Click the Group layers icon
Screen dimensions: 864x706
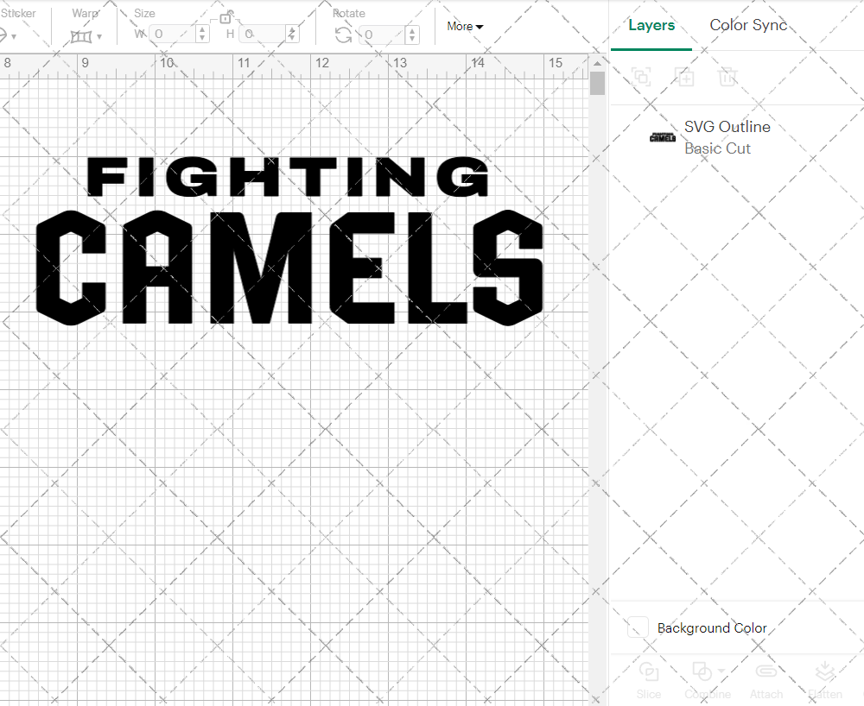(x=641, y=77)
